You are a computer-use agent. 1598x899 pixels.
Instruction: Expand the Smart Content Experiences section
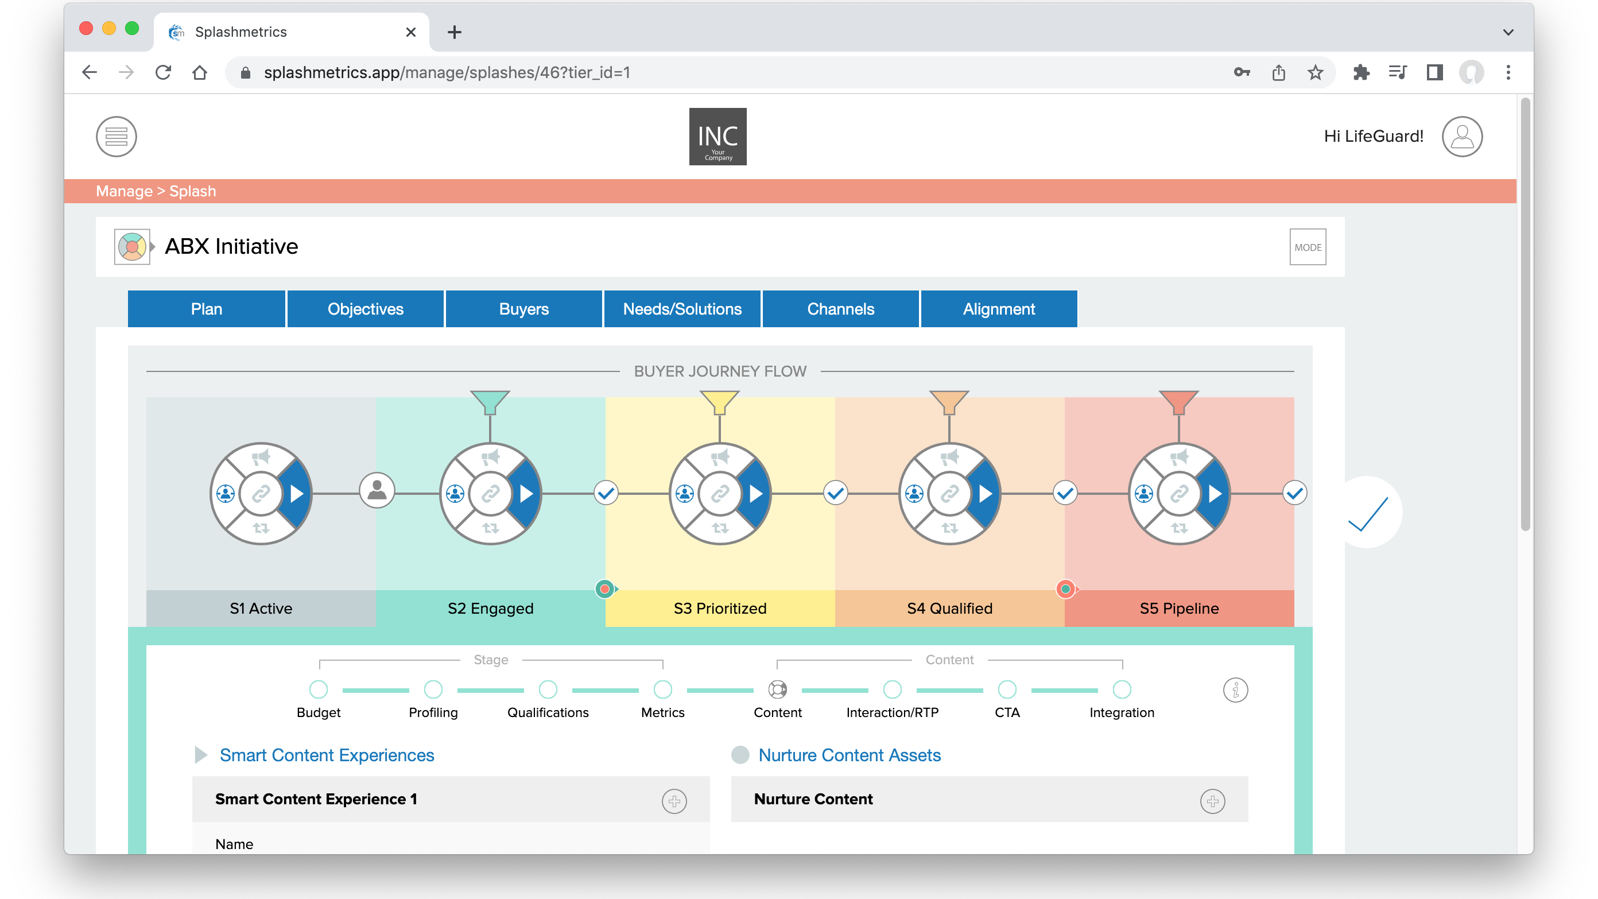pos(200,755)
